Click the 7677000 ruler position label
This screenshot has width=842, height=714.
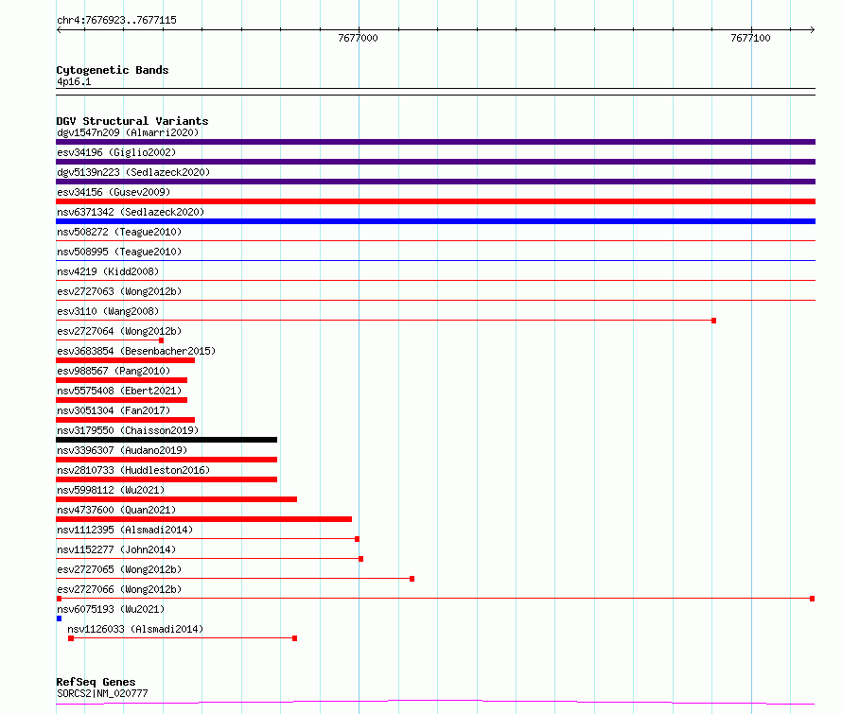[x=358, y=38]
